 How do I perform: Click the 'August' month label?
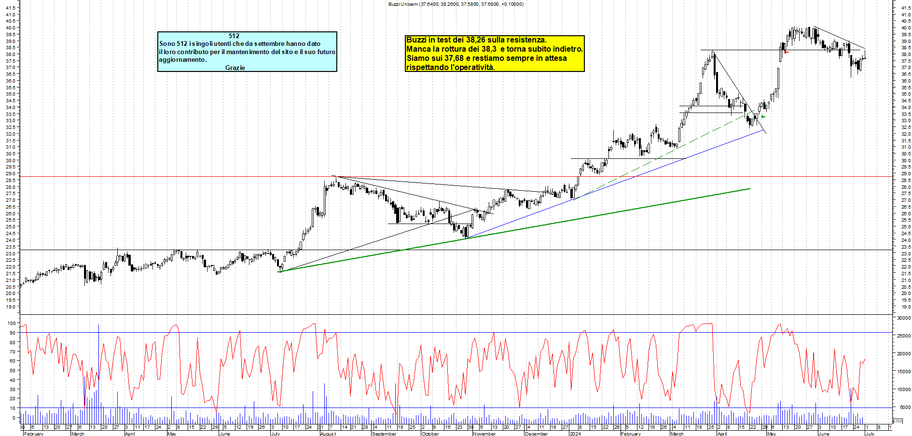click(328, 434)
